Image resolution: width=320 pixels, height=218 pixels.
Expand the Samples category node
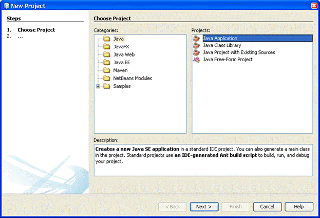pos(98,86)
